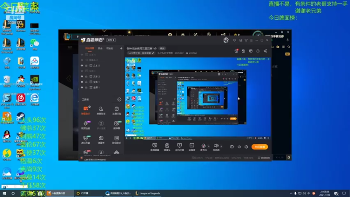Toggle lock for 全屏 1 layer
The height and width of the screenshot is (197, 350).
86,87
